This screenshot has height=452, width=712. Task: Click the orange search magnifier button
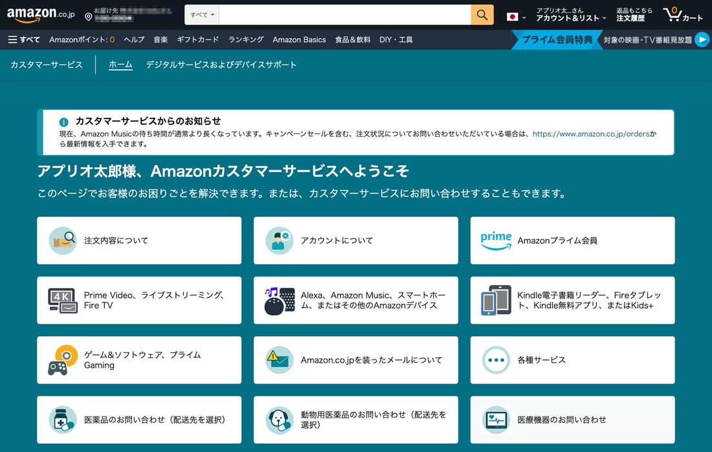pyautogui.click(x=482, y=15)
